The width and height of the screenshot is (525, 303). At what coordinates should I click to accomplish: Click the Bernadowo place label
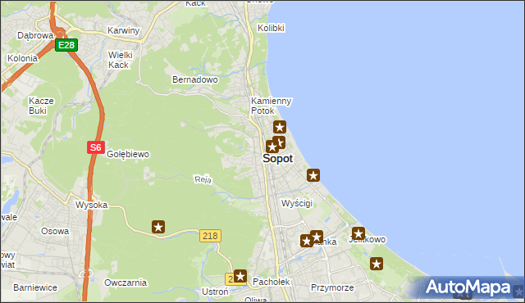point(195,79)
